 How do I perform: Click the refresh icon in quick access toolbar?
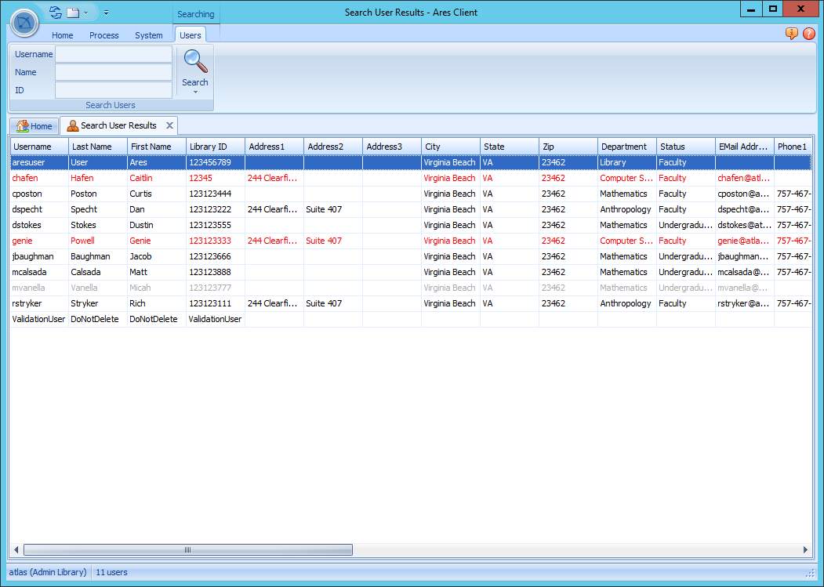(x=54, y=13)
